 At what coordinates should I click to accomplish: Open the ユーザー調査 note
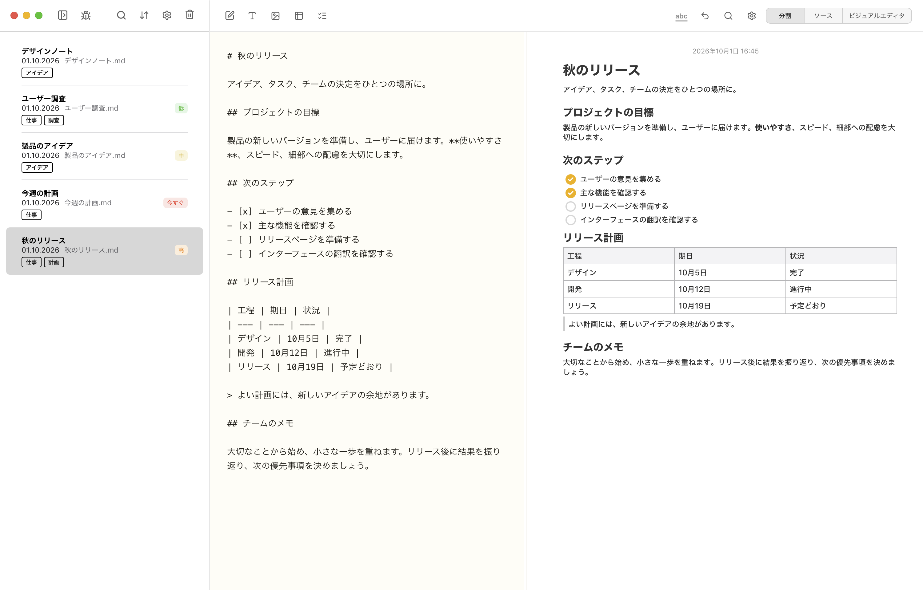click(104, 109)
